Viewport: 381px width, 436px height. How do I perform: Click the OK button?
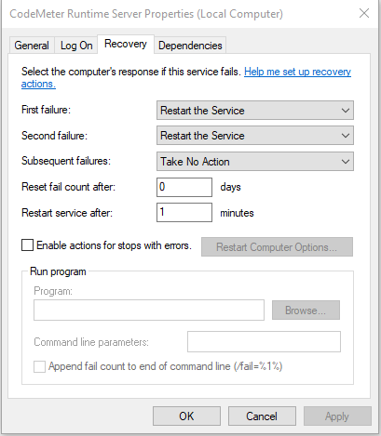click(x=186, y=416)
